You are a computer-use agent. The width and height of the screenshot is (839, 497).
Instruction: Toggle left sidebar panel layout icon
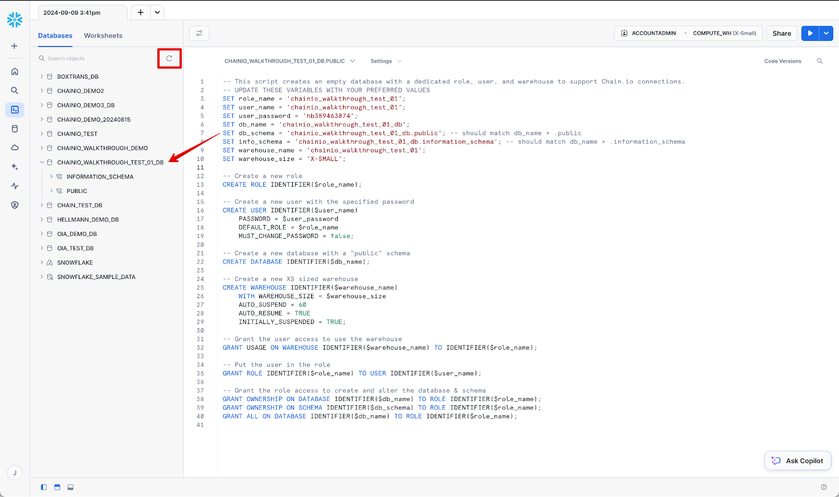click(44, 487)
